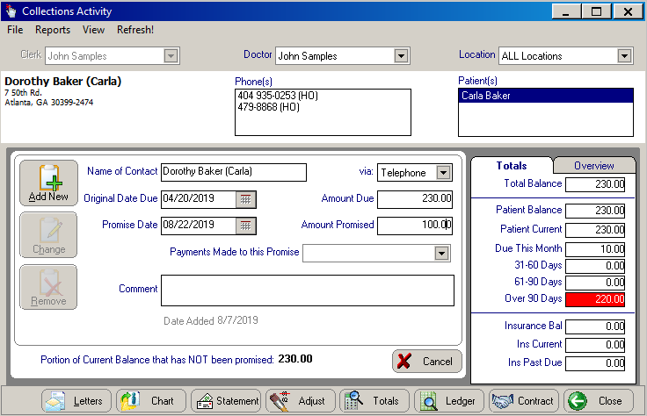Click the Total Balance value field

[x=595, y=184]
